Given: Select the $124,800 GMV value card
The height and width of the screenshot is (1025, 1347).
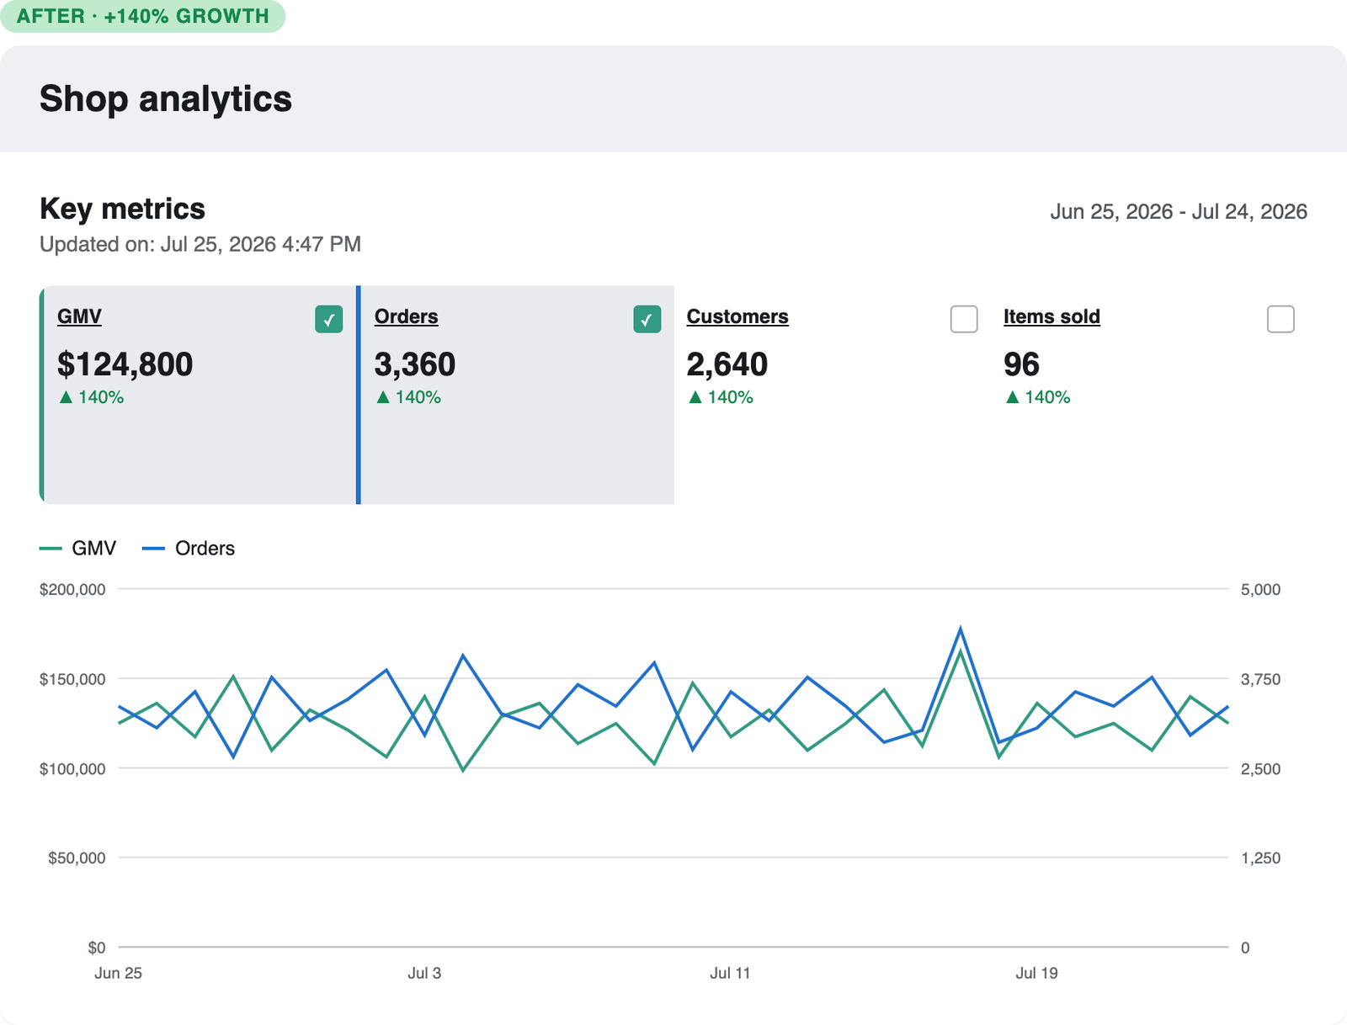Looking at the screenshot, I should 199,395.
